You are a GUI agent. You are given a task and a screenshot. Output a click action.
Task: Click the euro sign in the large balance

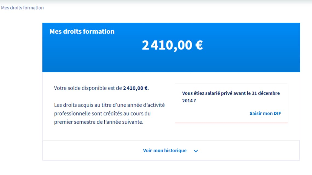(x=199, y=45)
